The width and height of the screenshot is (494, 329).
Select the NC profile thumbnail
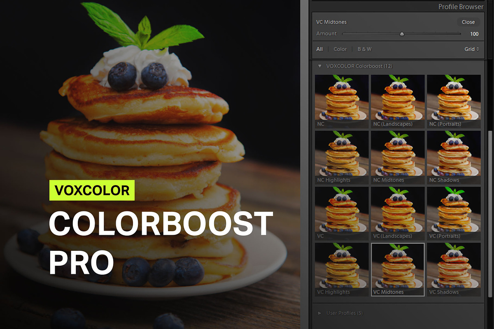[342, 101]
